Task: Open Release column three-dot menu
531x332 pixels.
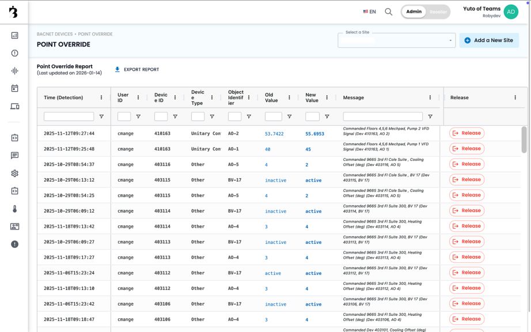Action: [515, 97]
